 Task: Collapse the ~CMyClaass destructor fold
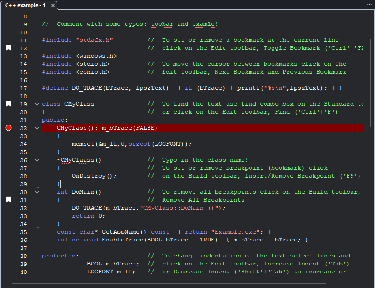pyautogui.click(x=37, y=160)
